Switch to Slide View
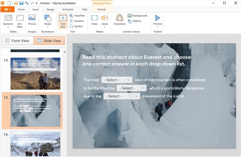This screenshot has height=157, width=241. (x=49, y=41)
